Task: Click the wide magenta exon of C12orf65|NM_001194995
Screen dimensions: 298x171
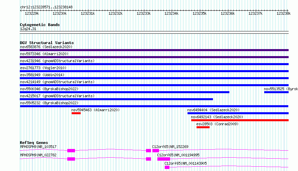Action: tap(164, 159)
